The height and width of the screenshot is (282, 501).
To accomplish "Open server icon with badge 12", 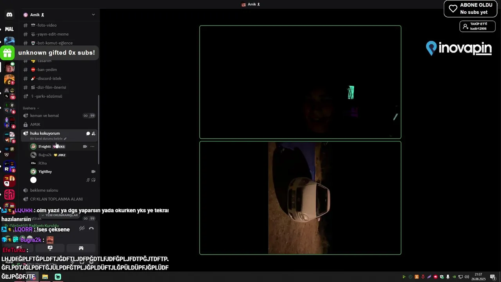I will click(9, 93).
